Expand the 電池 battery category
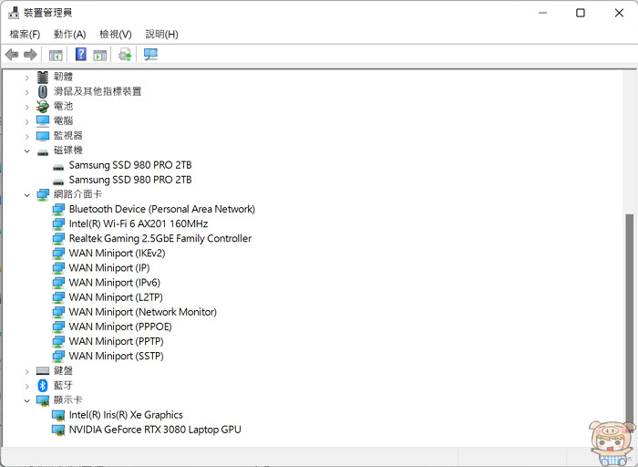The height and width of the screenshot is (467, 638). pyautogui.click(x=26, y=107)
